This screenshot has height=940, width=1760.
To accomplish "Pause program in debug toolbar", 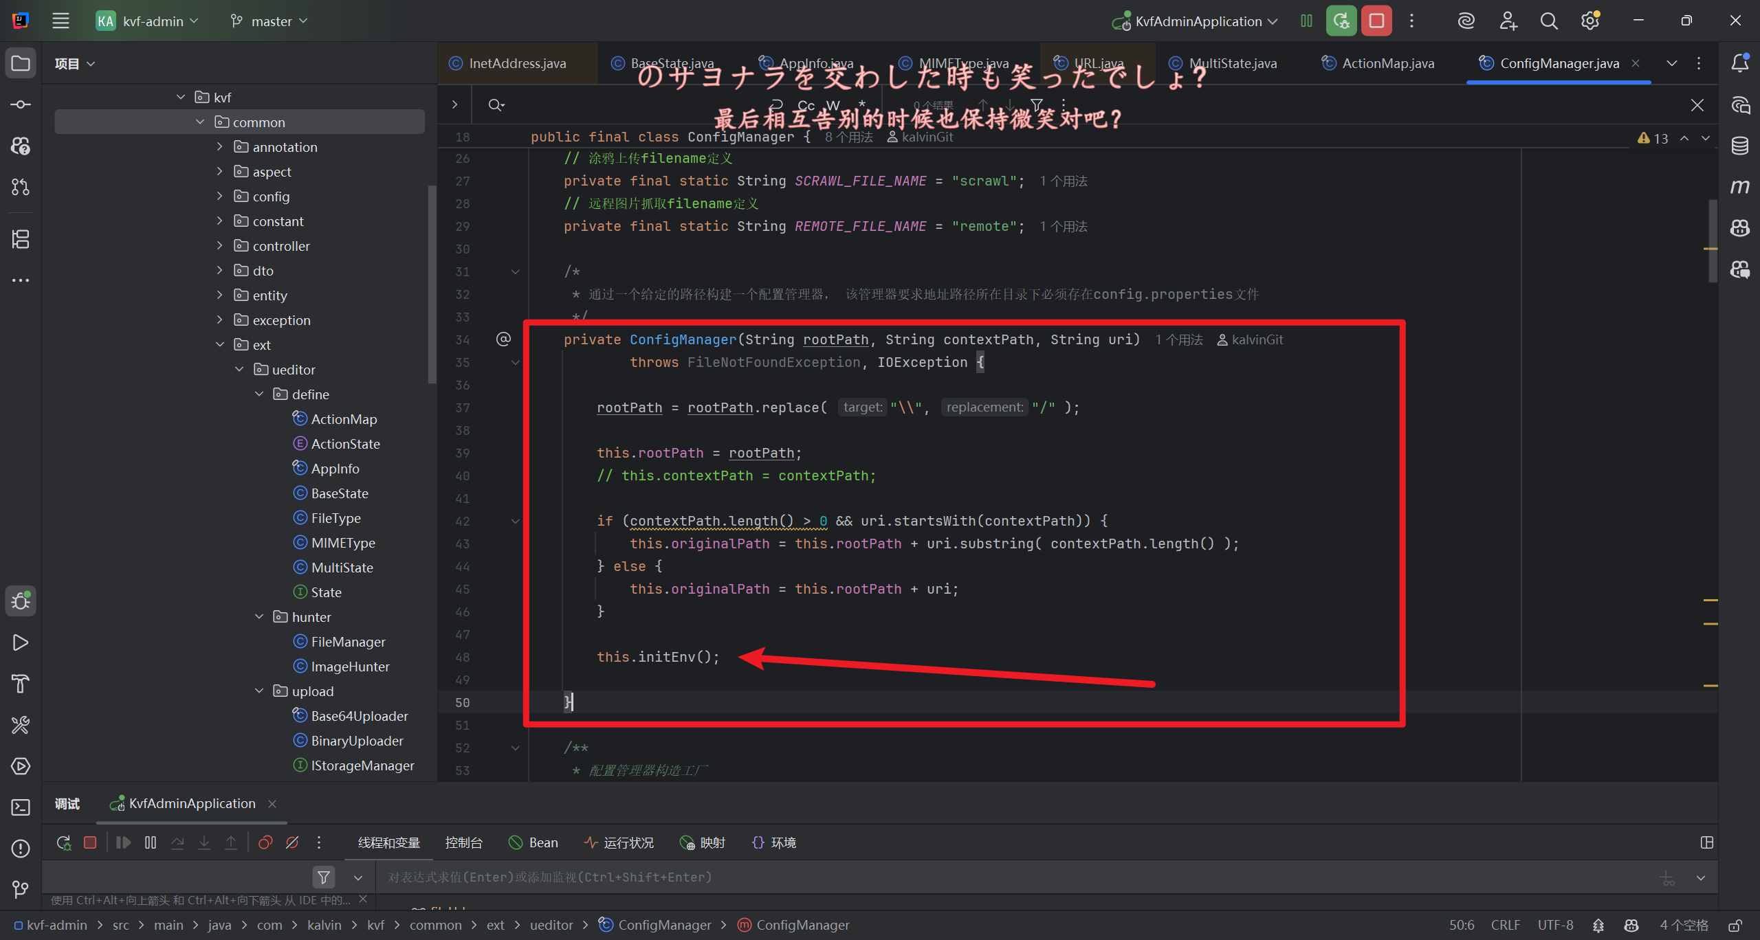I will pos(151,842).
